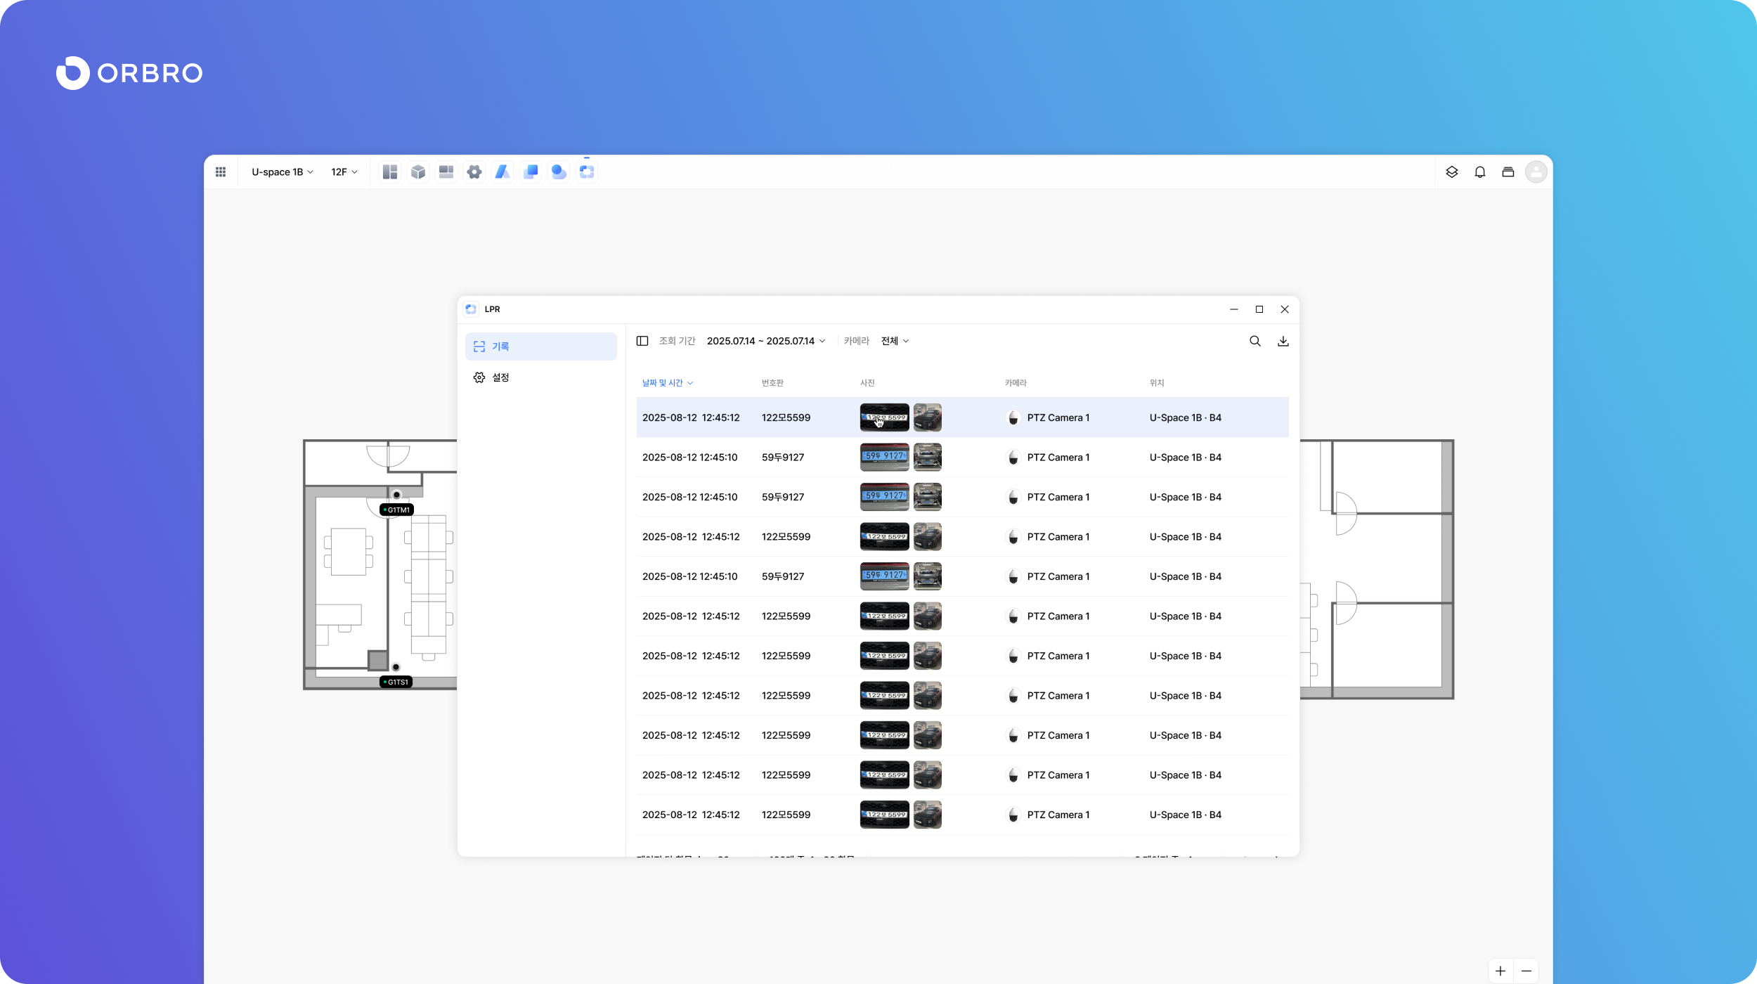Expand the 12F floor dropdown

[x=344, y=172]
